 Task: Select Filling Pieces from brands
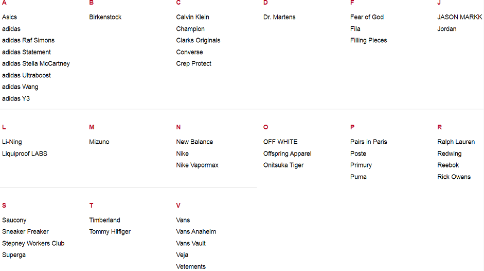point(368,40)
